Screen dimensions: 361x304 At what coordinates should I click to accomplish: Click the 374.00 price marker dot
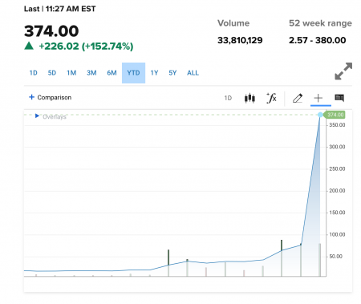tap(320, 115)
